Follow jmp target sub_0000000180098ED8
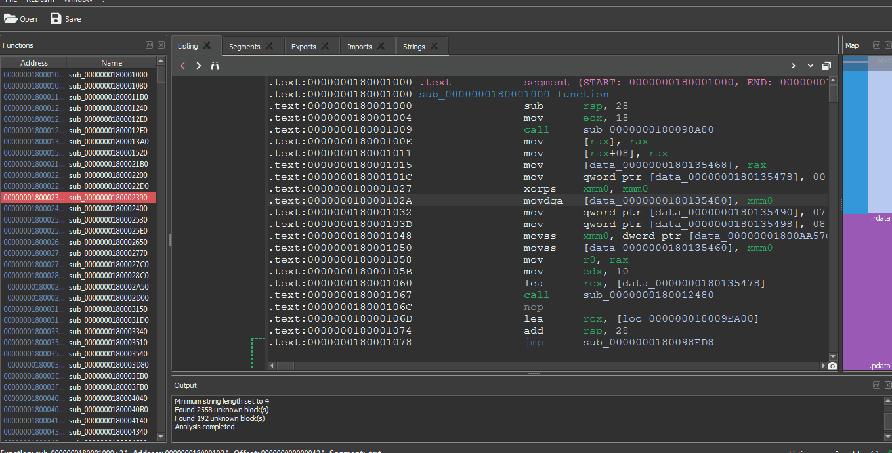 pos(648,342)
